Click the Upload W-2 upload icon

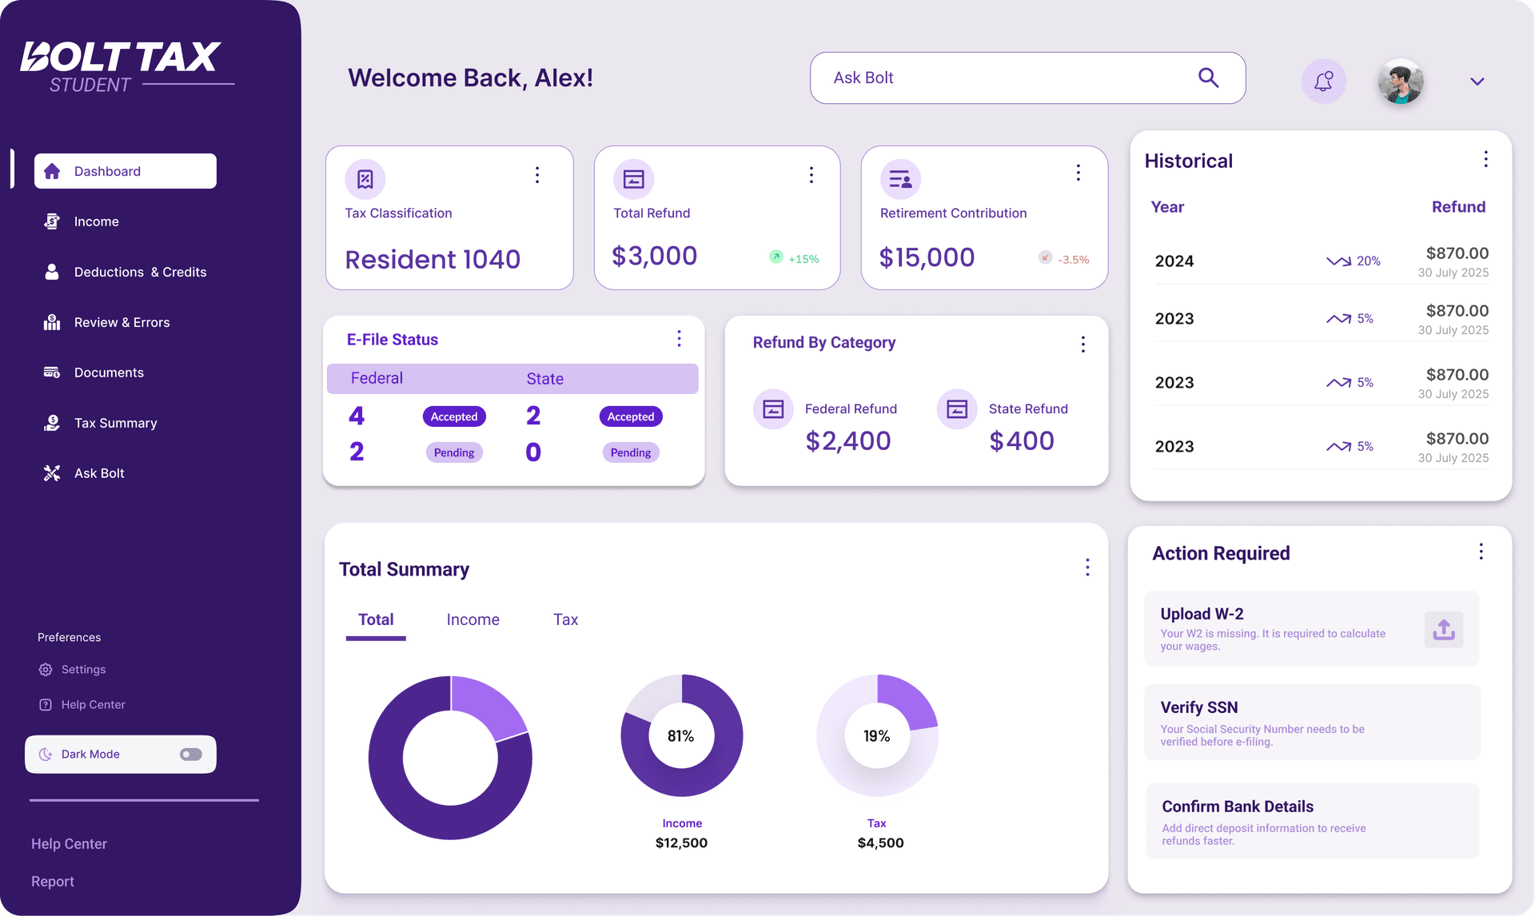(x=1443, y=630)
